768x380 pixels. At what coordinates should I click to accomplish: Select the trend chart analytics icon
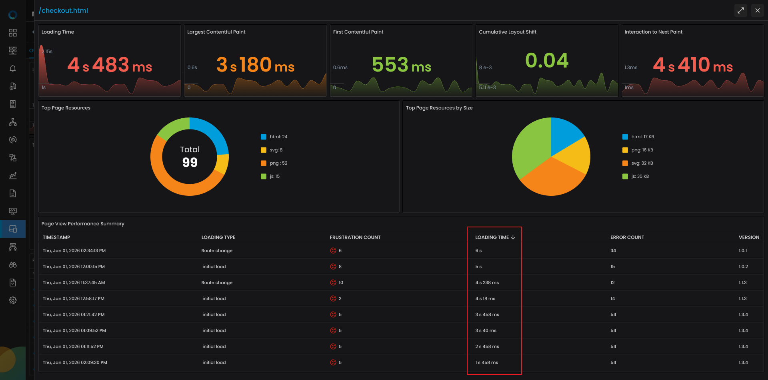[x=13, y=175]
